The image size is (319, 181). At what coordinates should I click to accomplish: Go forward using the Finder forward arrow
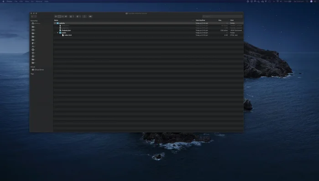pos(36,16)
